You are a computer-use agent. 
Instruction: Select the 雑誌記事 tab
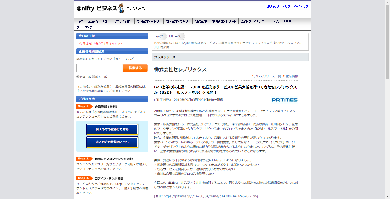click(201, 21)
